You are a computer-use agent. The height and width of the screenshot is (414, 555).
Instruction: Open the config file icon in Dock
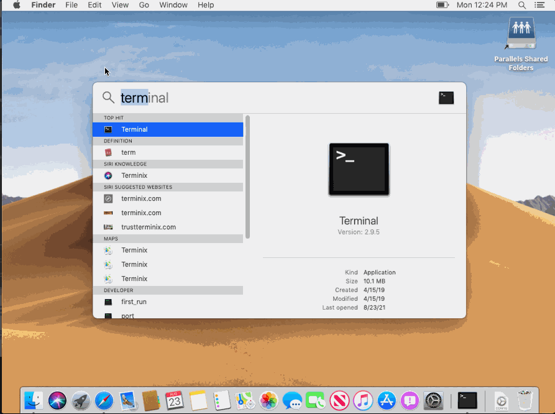coord(501,400)
